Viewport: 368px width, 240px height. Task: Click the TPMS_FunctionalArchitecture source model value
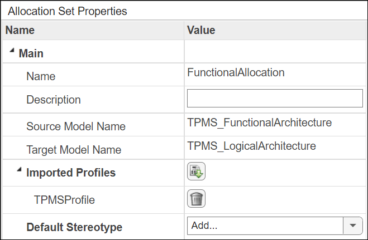coord(260,122)
